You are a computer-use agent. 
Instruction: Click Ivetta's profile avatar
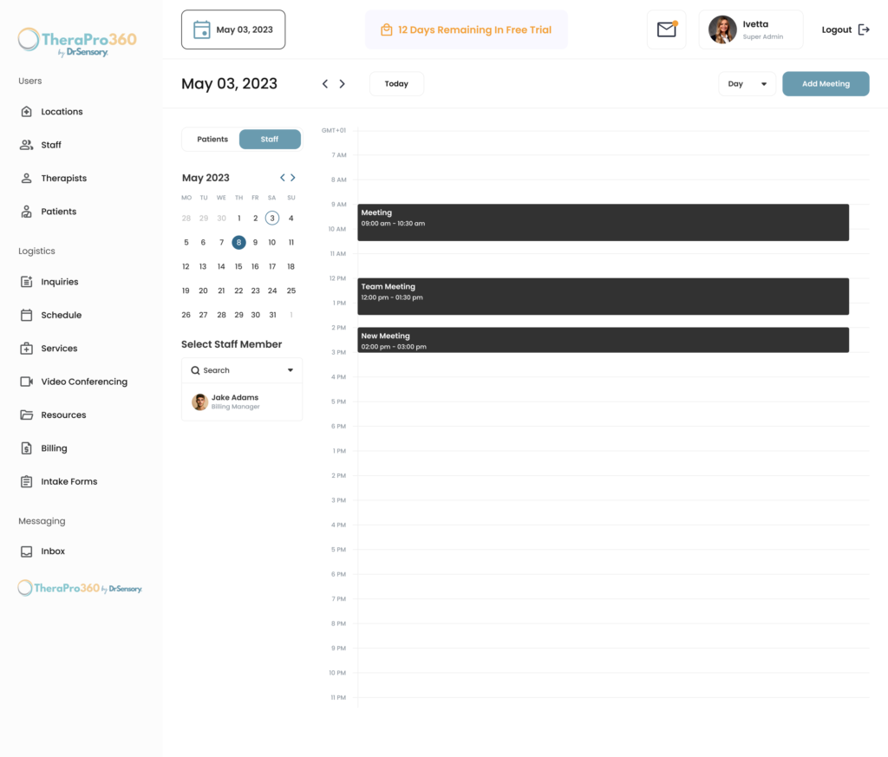pos(722,29)
